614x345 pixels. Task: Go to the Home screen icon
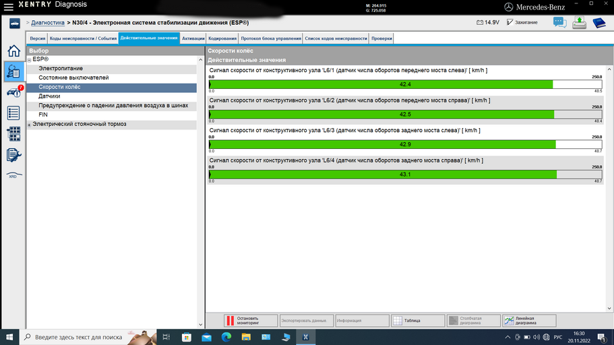coord(13,51)
